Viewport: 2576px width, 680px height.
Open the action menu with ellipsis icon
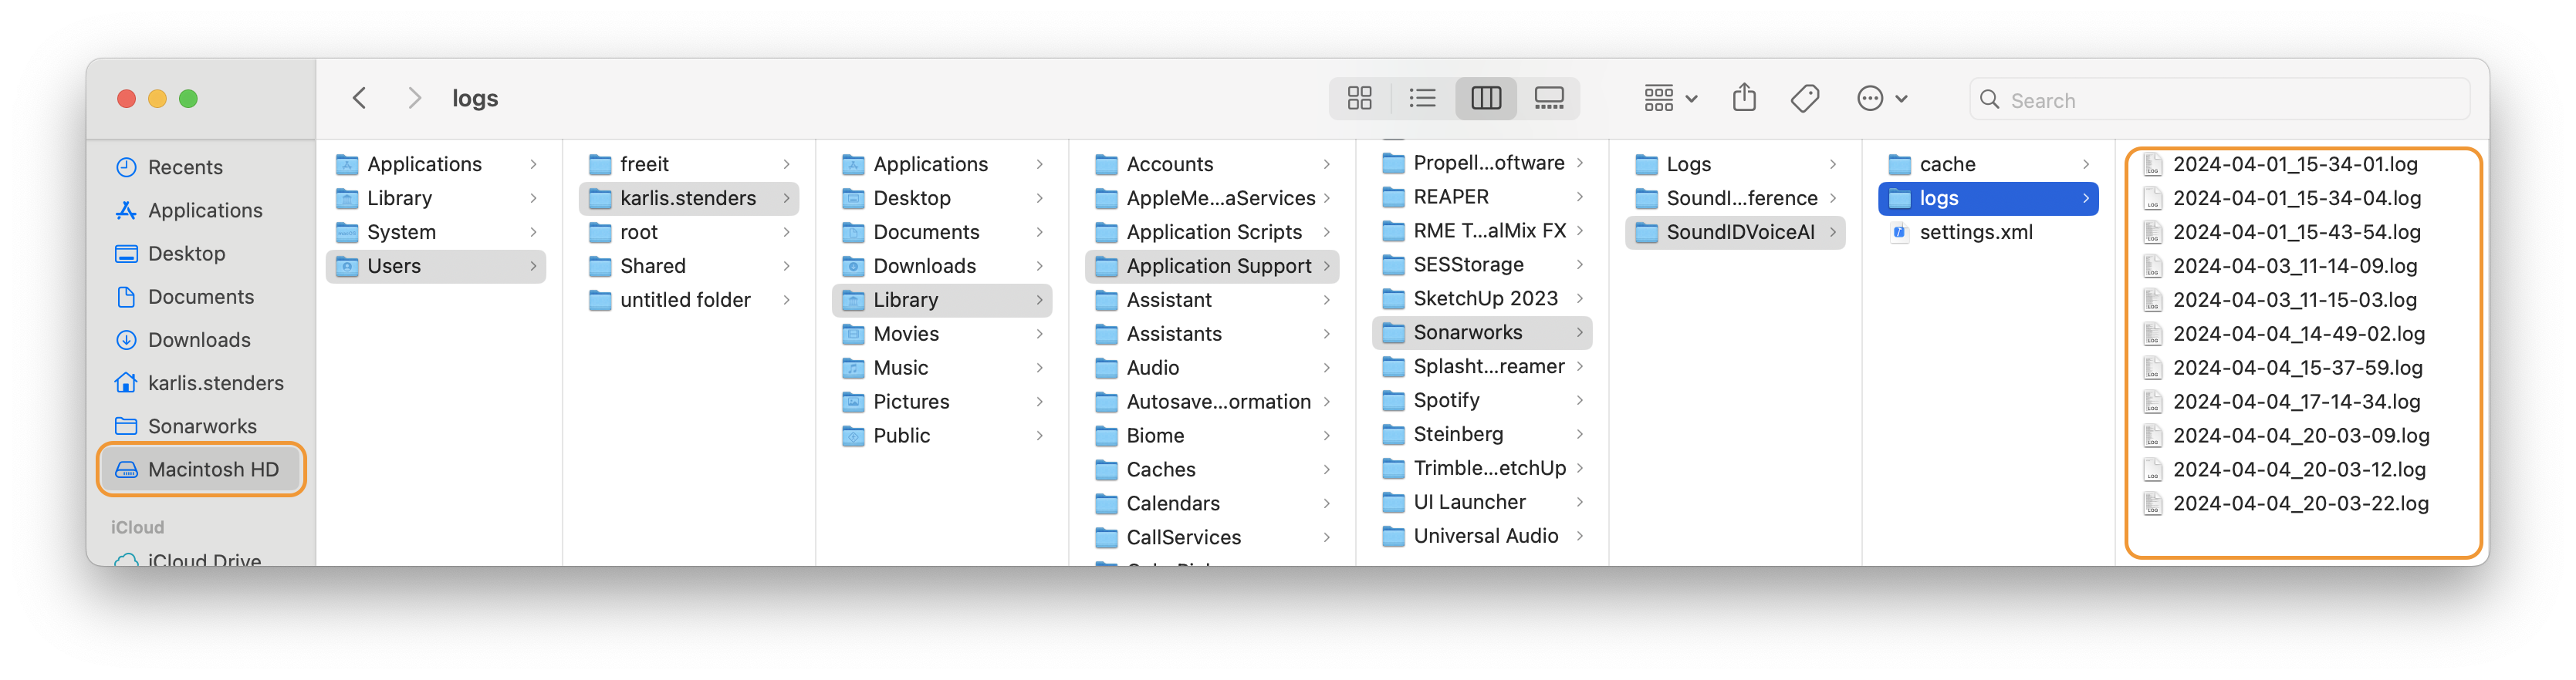pyautogui.click(x=1882, y=98)
